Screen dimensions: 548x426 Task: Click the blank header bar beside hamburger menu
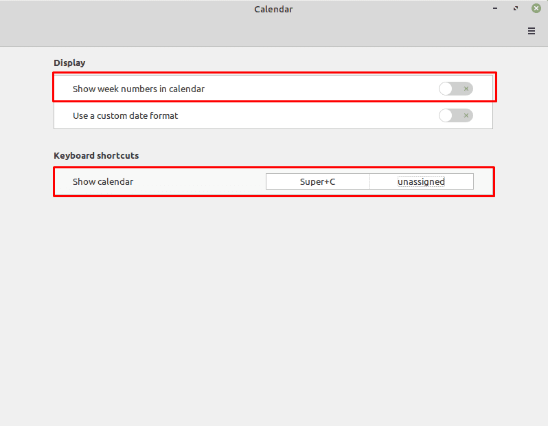[x=262, y=32]
